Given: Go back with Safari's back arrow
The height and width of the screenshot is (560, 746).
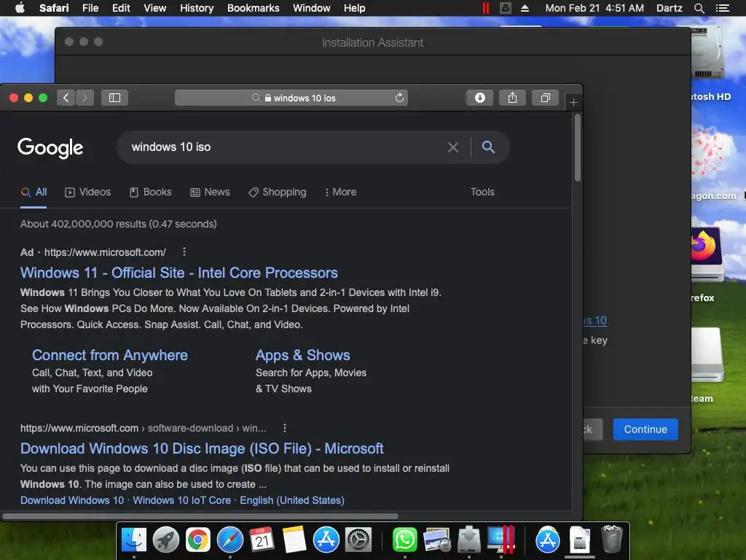Looking at the screenshot, I should (66, 98).
